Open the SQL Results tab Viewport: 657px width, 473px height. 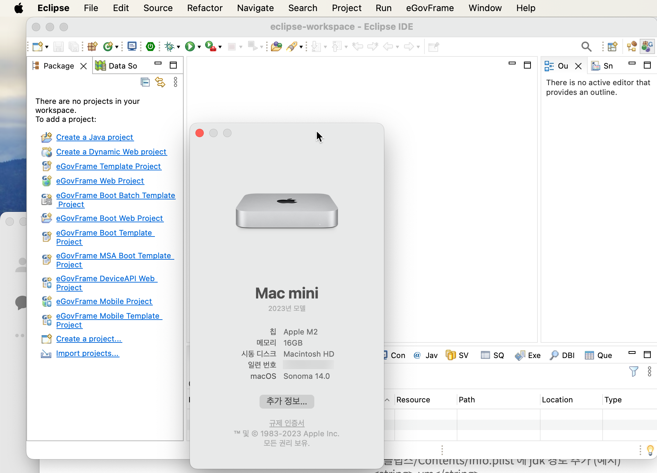[x=492, y=355]
